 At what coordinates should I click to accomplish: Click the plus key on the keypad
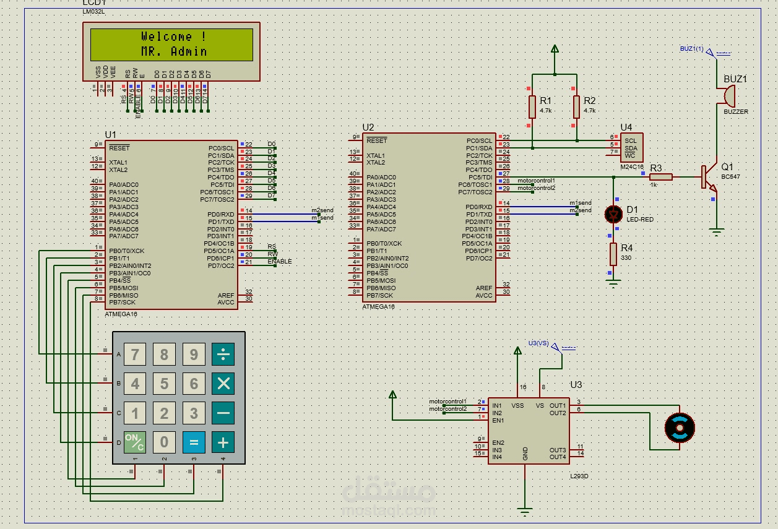pos(223,442)
